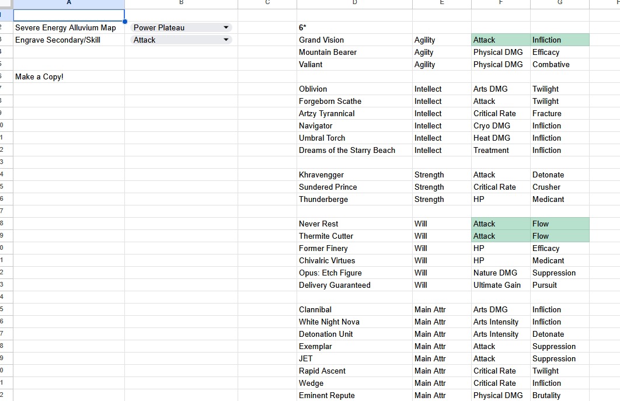Click 'Detonate' in Khravengger row
Viewport: 620px width, 401px height.
pos(560,175)
